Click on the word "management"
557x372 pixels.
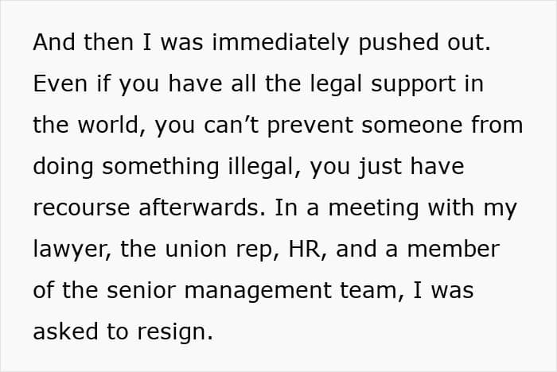258,291
